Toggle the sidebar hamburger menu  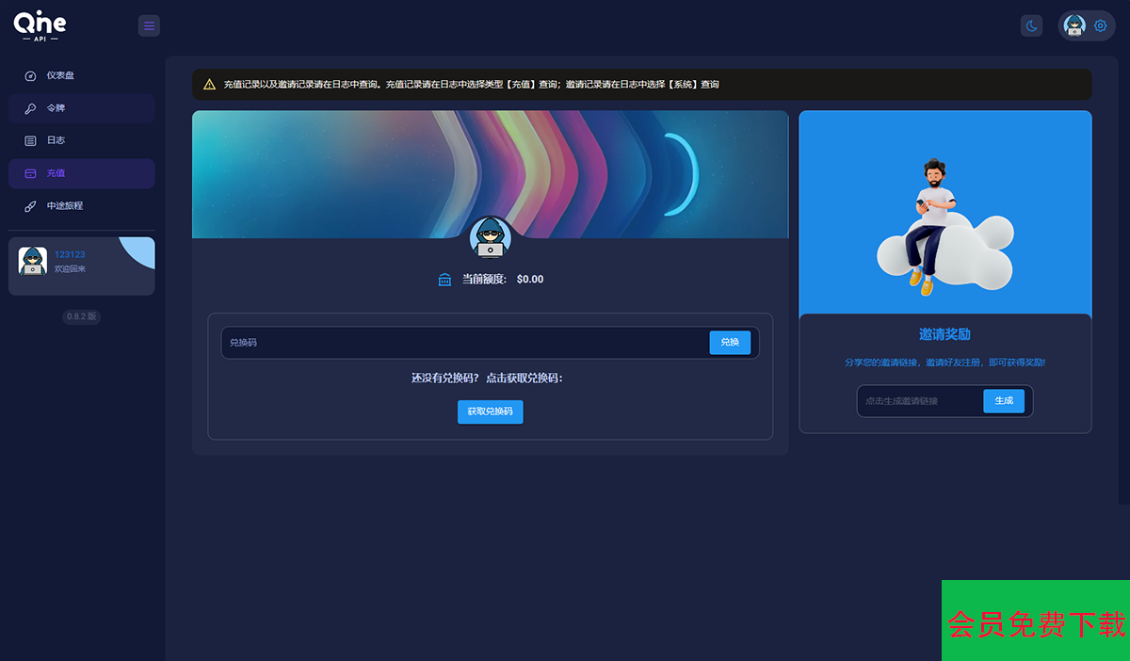pyautogui.click(x=149, y=25)
